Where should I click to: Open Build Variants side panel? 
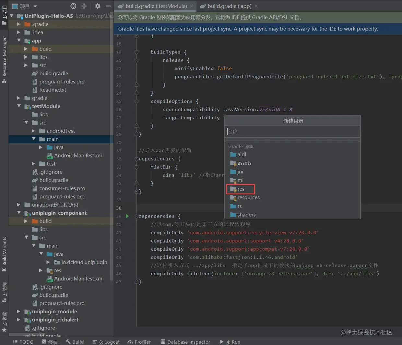(x=4, y=254)
